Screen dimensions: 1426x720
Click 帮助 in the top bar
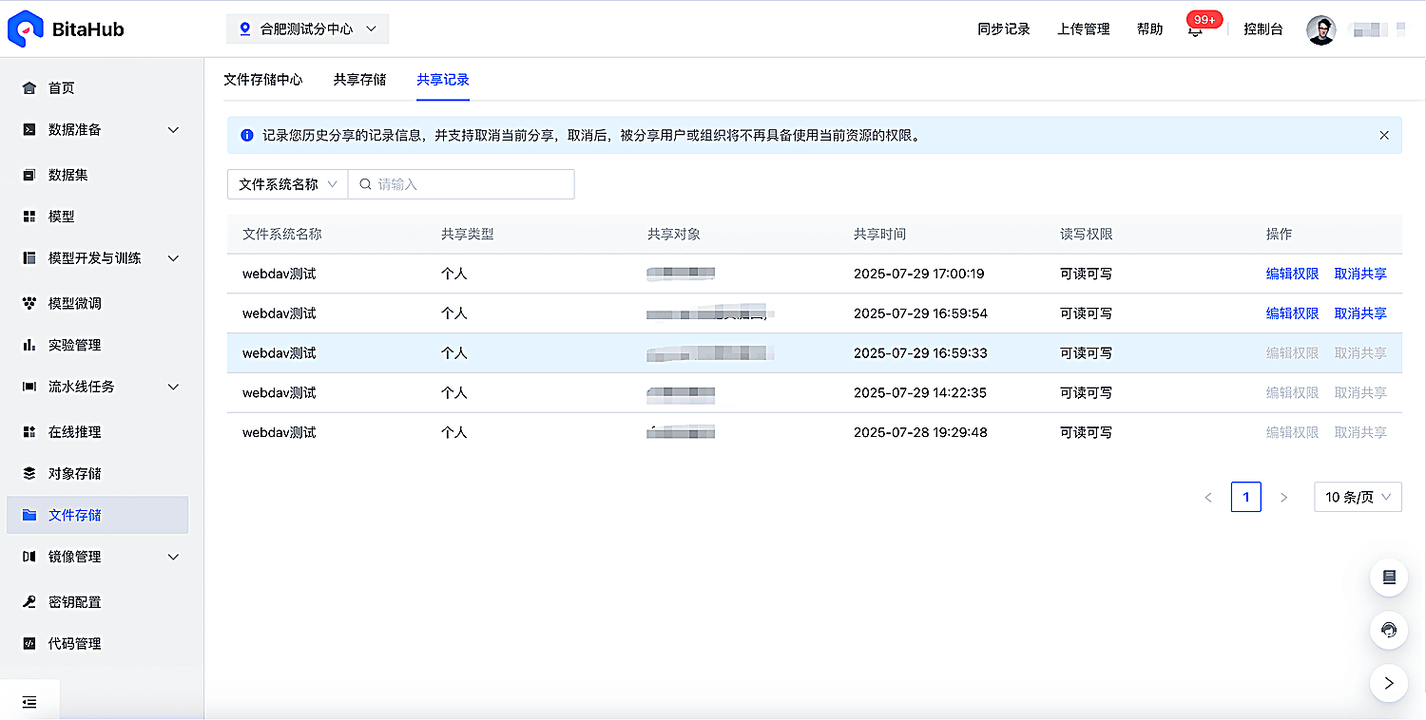point(1150,29)
